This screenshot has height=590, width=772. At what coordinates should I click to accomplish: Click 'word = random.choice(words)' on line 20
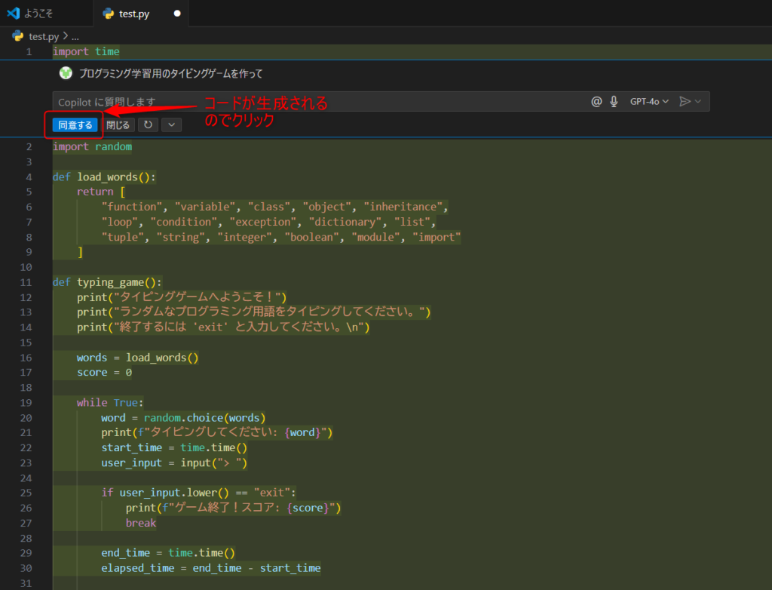[184, 418]
